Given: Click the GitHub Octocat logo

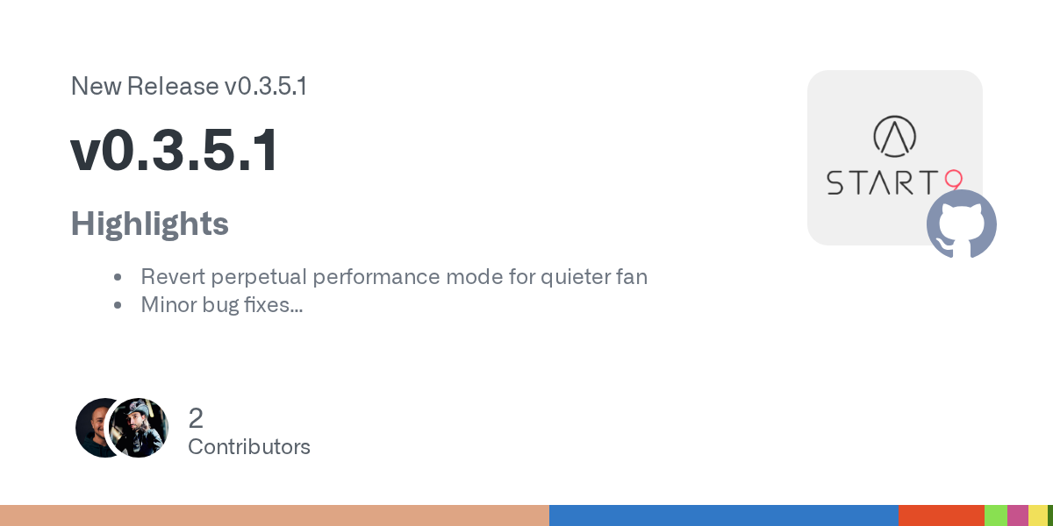Looking at the screenshot, I should tap(962, 224).
